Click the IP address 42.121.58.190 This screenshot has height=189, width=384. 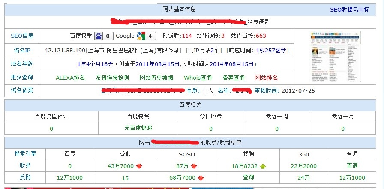pyautogui.click(x=65, y=51)
